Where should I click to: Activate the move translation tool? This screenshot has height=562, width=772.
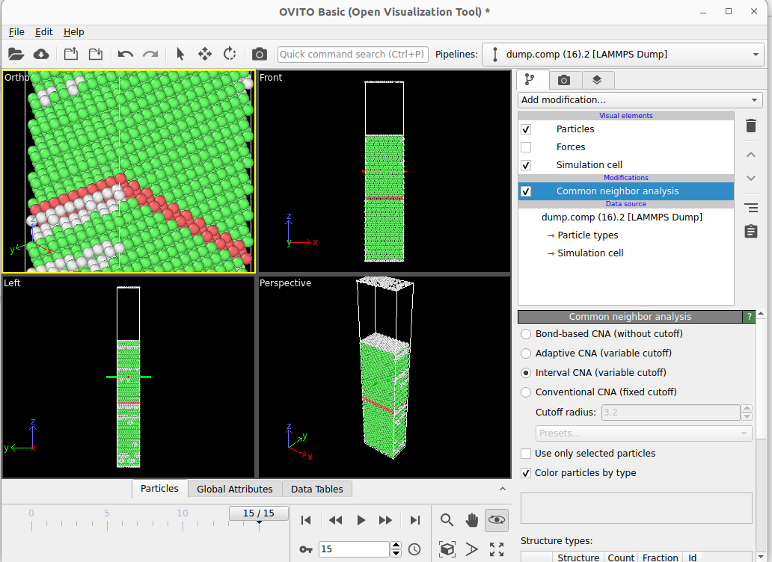(x=205, y=54)
